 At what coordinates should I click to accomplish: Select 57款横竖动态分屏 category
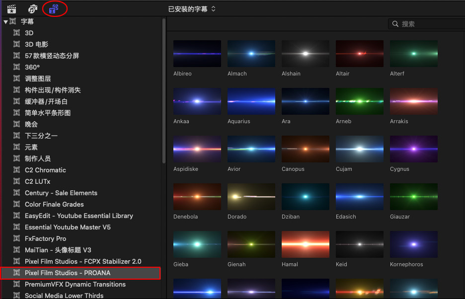pos(81,56)
